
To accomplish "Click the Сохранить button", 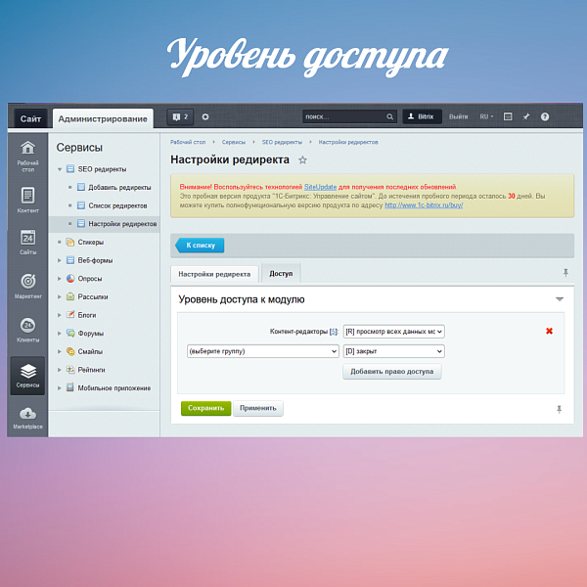I will coord(205,408).
